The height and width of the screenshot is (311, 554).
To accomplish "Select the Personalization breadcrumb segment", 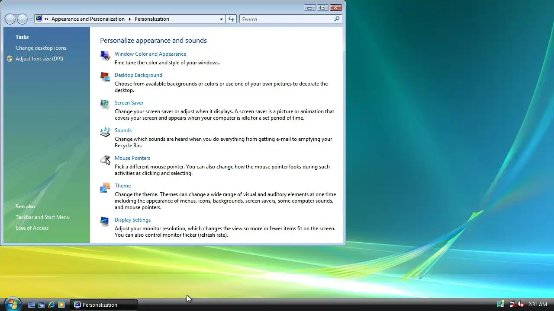I will 151,19.
